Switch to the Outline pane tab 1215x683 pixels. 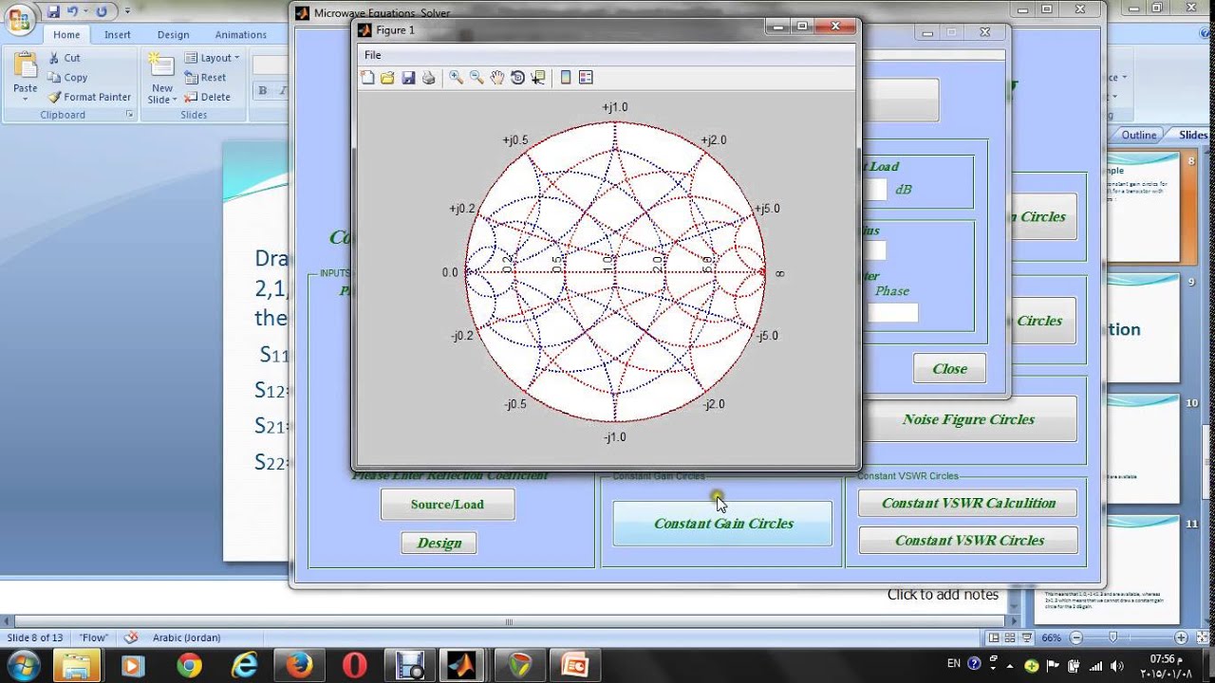(1139, 135)
